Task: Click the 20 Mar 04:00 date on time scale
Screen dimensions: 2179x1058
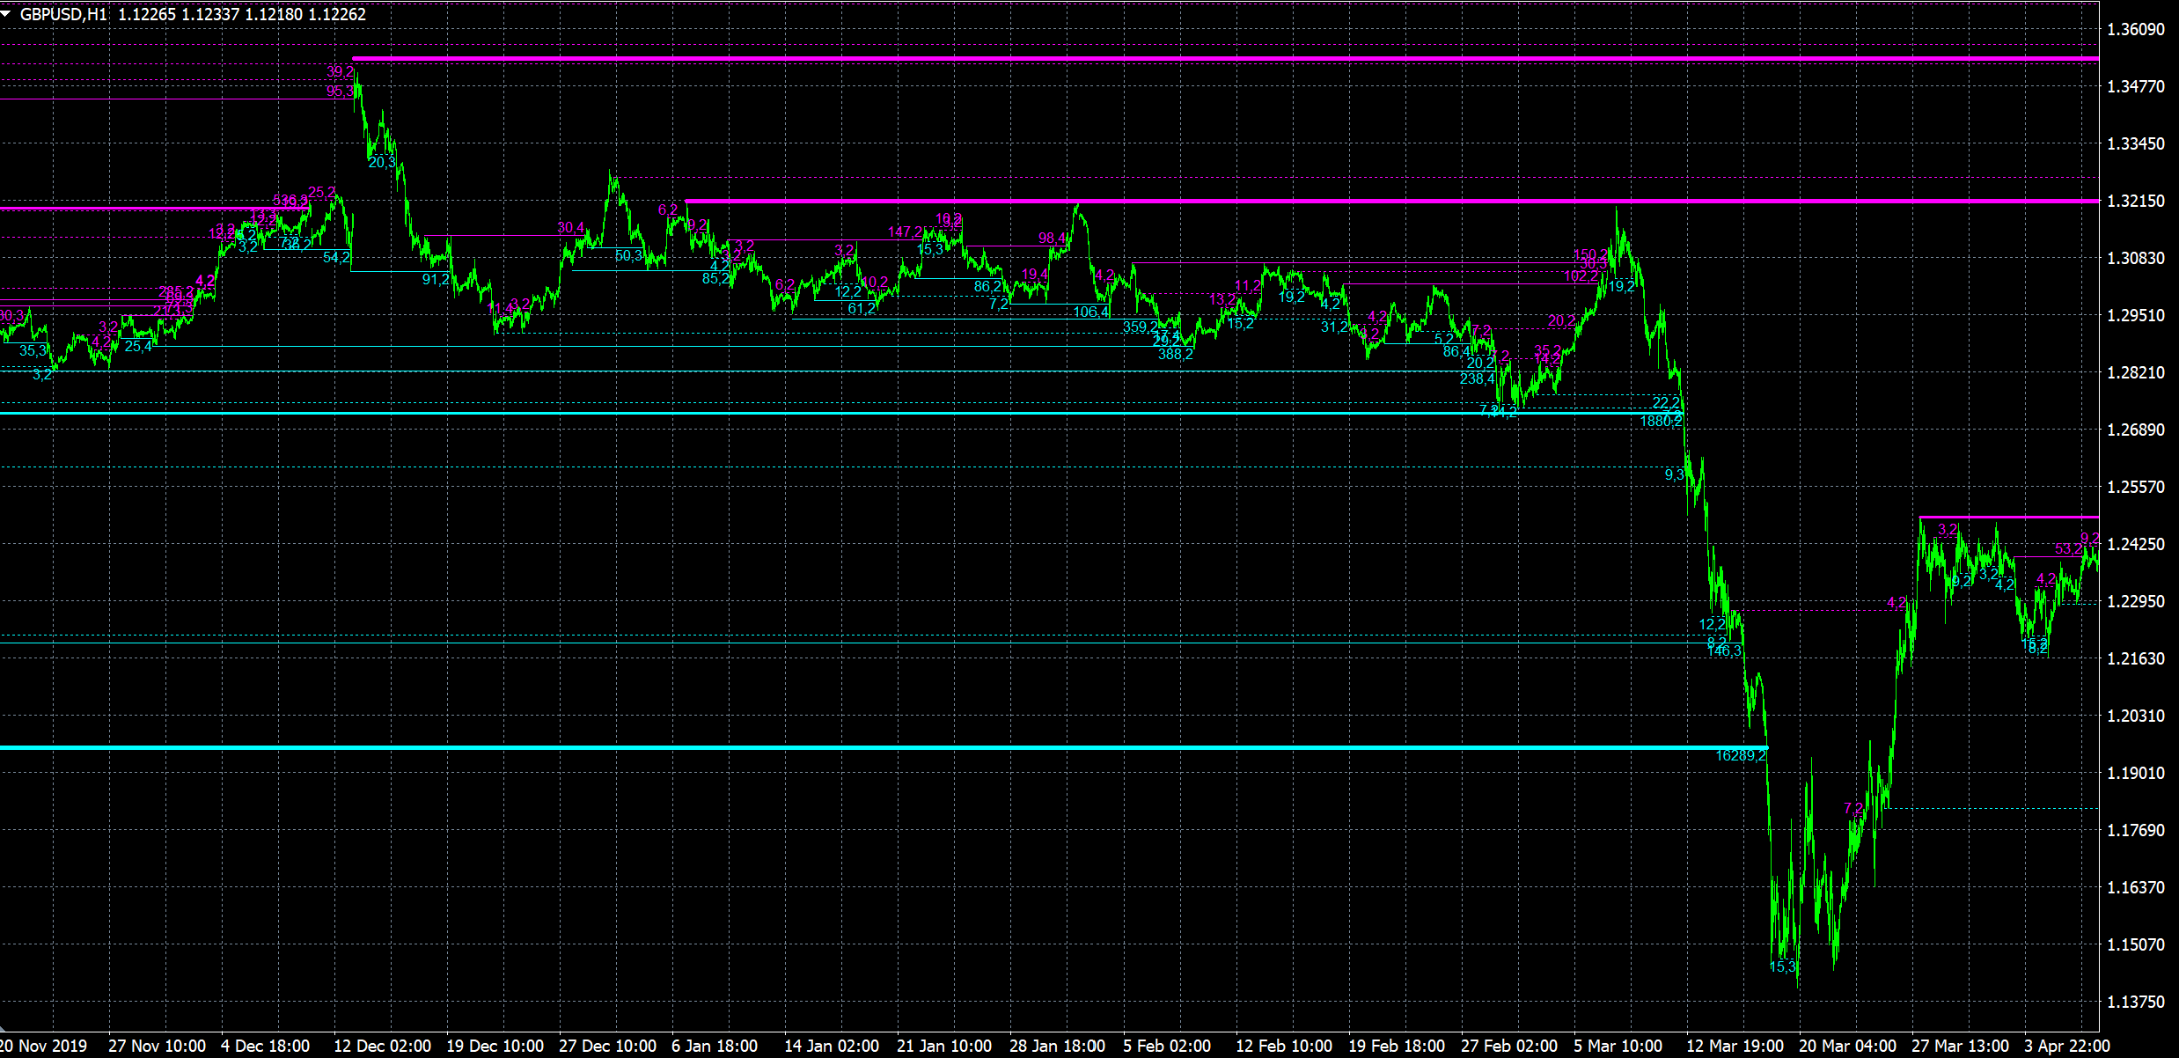Action: pos(1846,1046)
